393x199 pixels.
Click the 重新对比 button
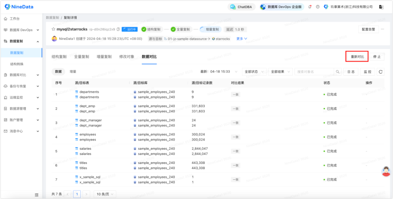point(357,57)
